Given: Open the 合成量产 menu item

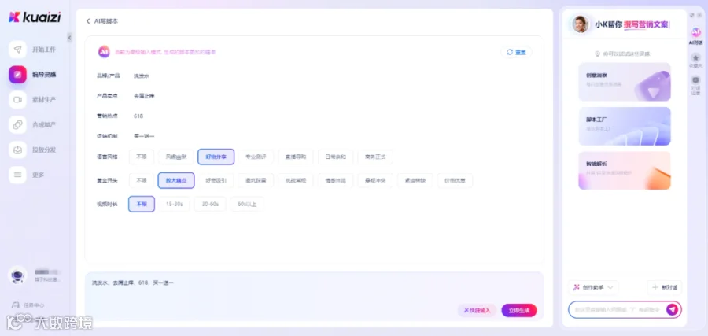Looking at the screenshot, I should 44,124.
